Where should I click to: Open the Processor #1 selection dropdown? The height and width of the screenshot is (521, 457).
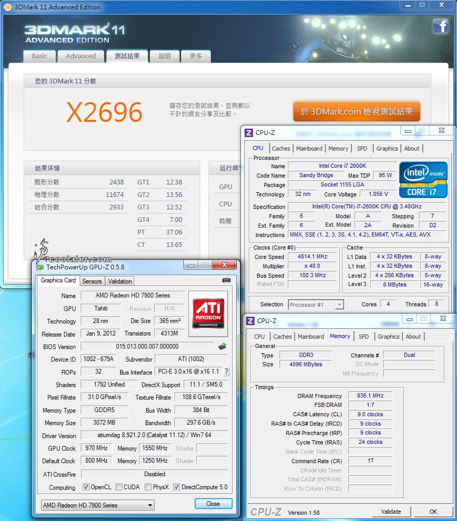(x=316, y=305)
